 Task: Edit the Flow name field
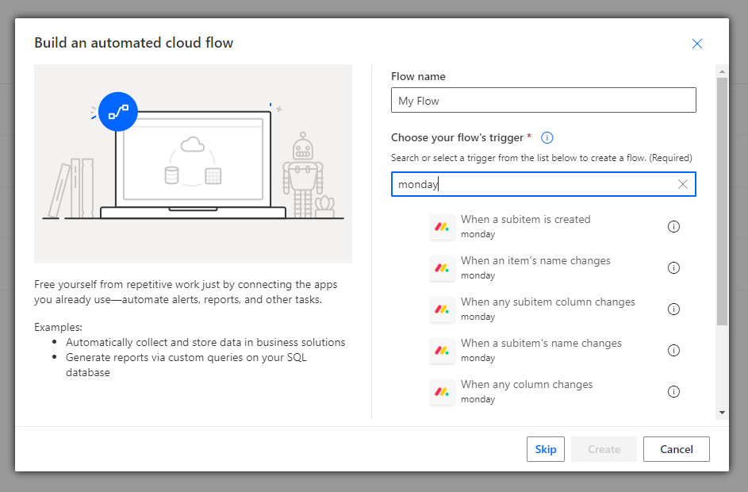coord(543,100)
